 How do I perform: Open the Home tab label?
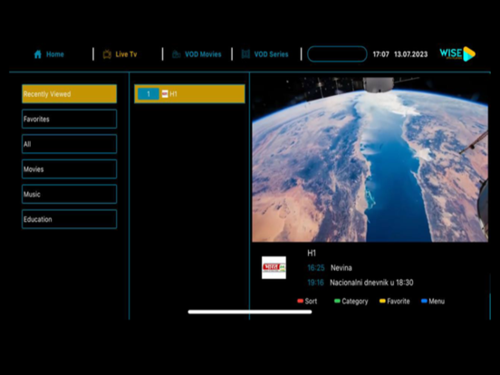pyautogui.click(x=55, y=54)
